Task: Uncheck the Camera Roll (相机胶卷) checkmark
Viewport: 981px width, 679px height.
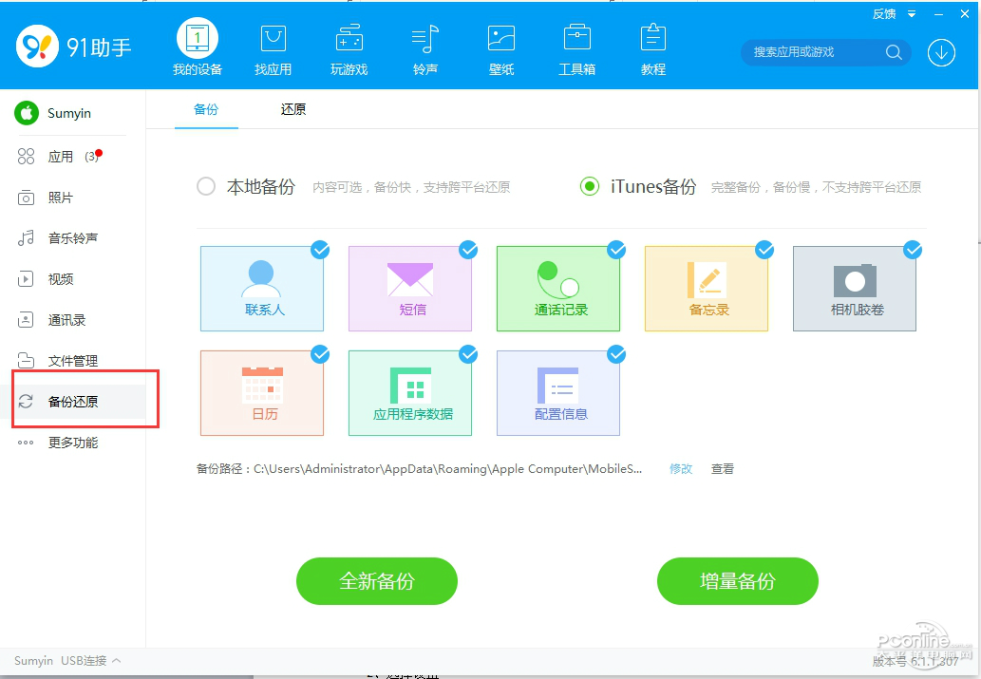Action: pyautogui.click(x=913, y=251)
